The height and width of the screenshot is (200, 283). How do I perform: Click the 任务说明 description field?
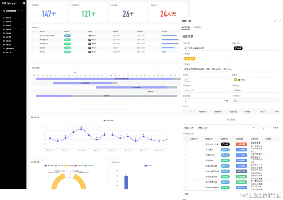(x=231, y=69)
